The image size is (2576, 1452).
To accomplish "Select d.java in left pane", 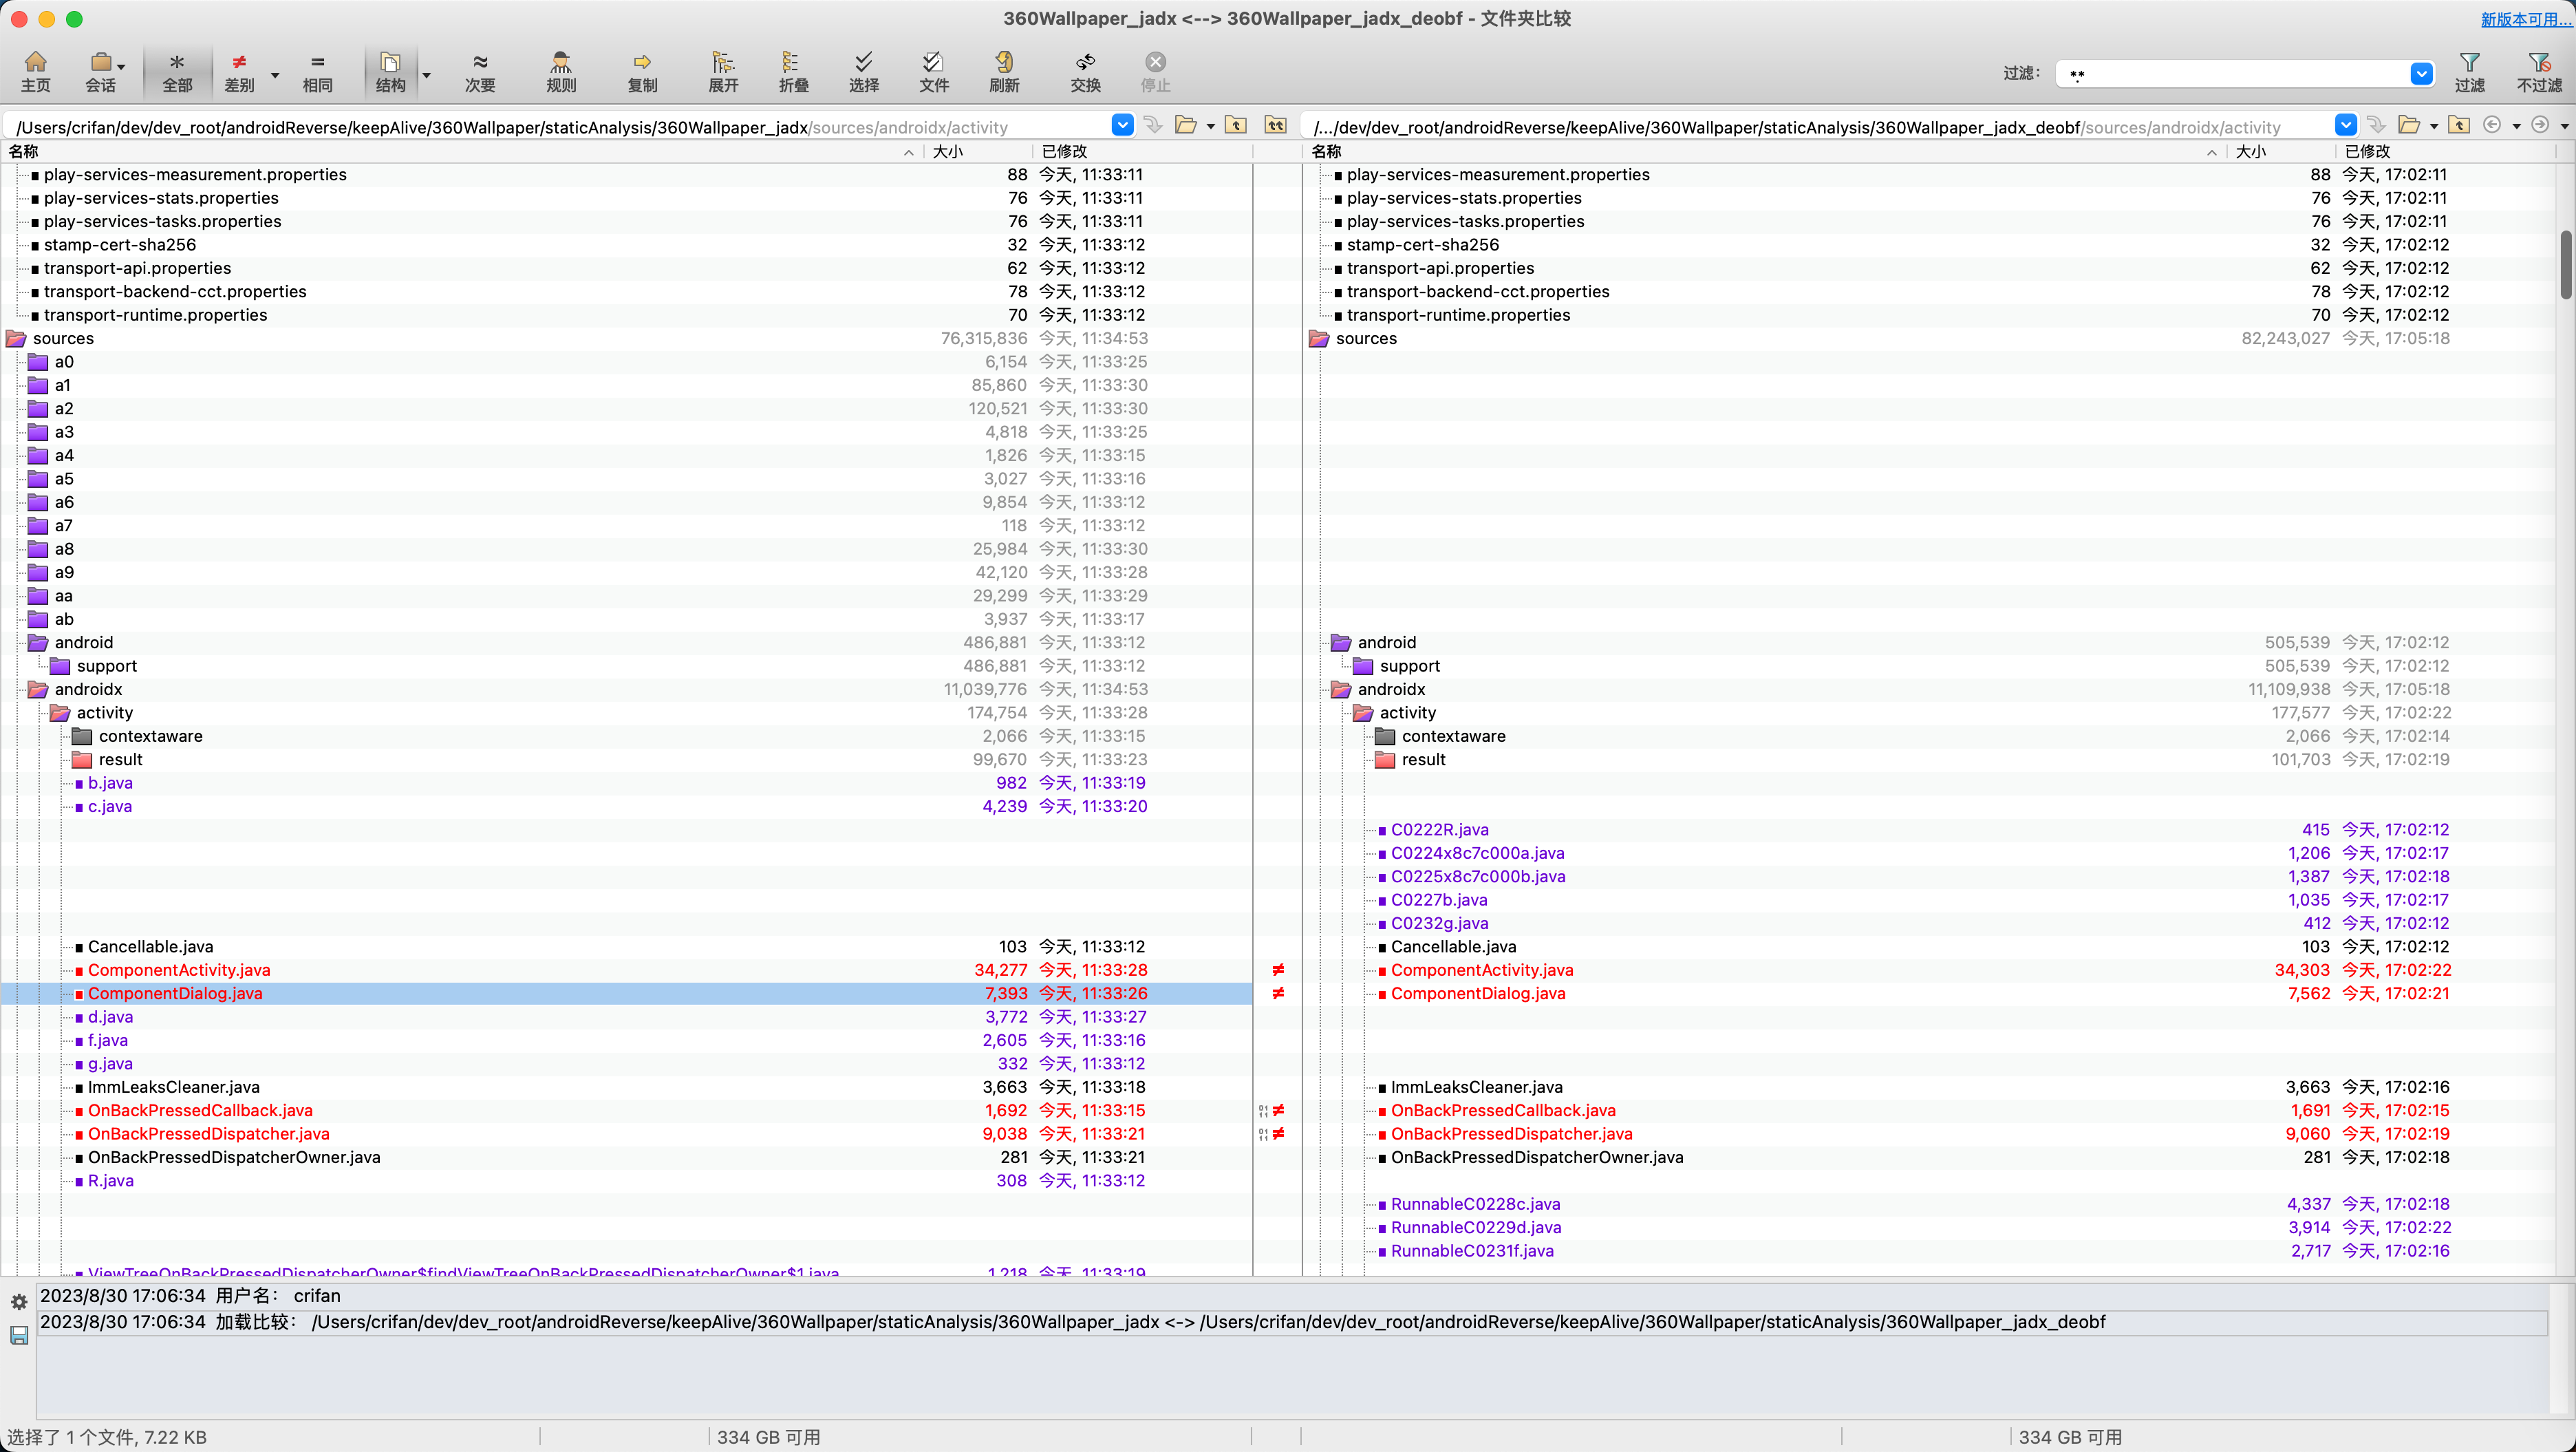I will [110, 1017].
